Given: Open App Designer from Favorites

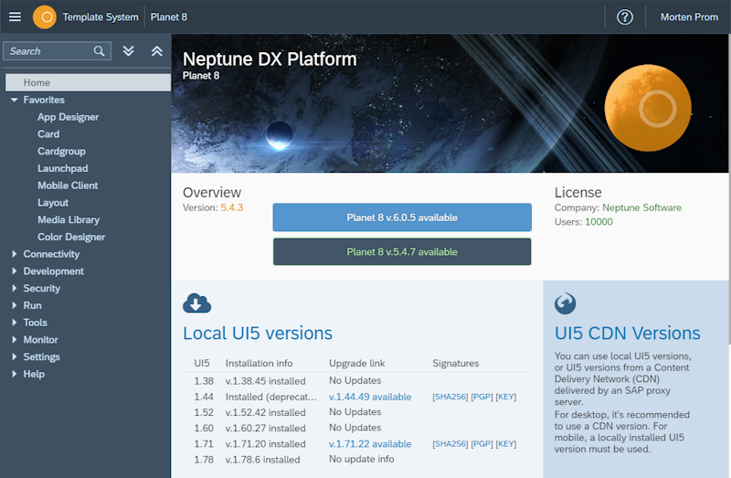Looking at the screenshot, I should click(x=68, y=117).
